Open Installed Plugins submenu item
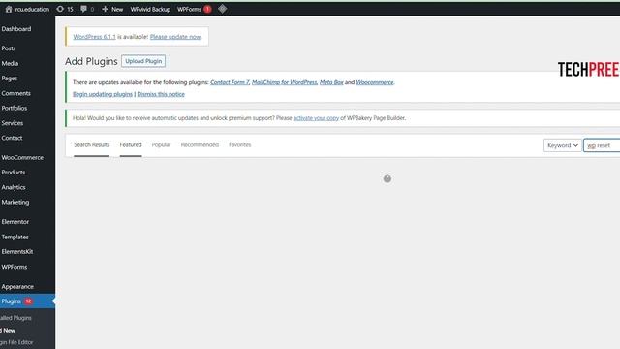Viewport: 620px width, 349px height. click(15, 318)
